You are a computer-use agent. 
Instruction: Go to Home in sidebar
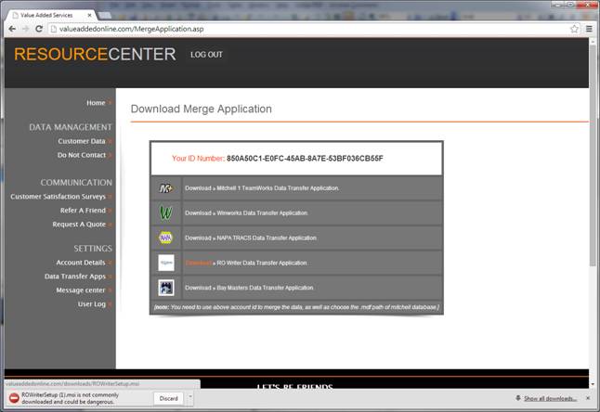pyautogui.click(x=96, y=103)
